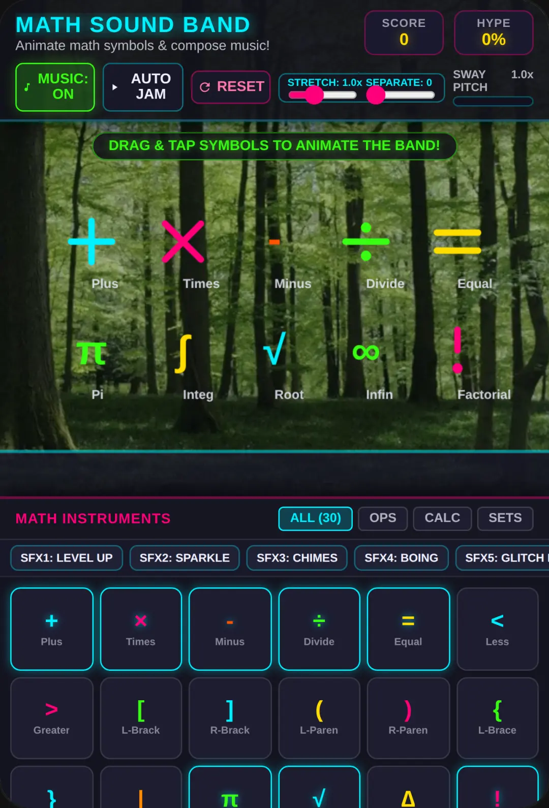
Task: Tap the cyan Root symbol on stage
Action: pos(274,349)
